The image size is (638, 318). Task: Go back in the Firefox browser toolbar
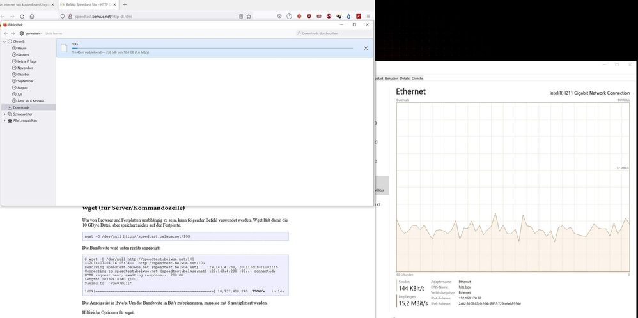[x=3, y=16]
